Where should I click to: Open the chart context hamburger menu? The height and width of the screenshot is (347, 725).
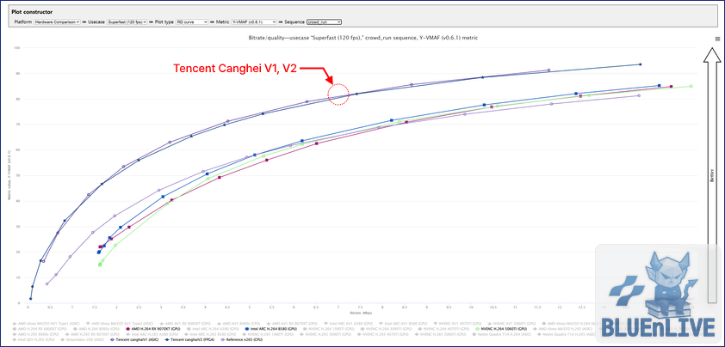coord(717,40)
